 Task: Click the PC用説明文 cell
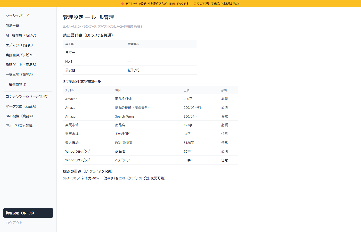(x=147, y=143)
